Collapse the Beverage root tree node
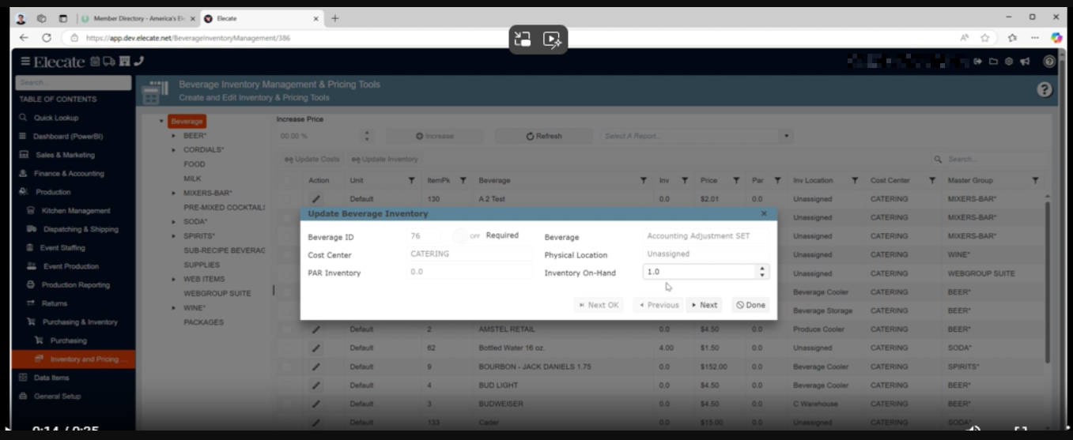The width and height of the screenshot is (1073, 440). [161, 122]
